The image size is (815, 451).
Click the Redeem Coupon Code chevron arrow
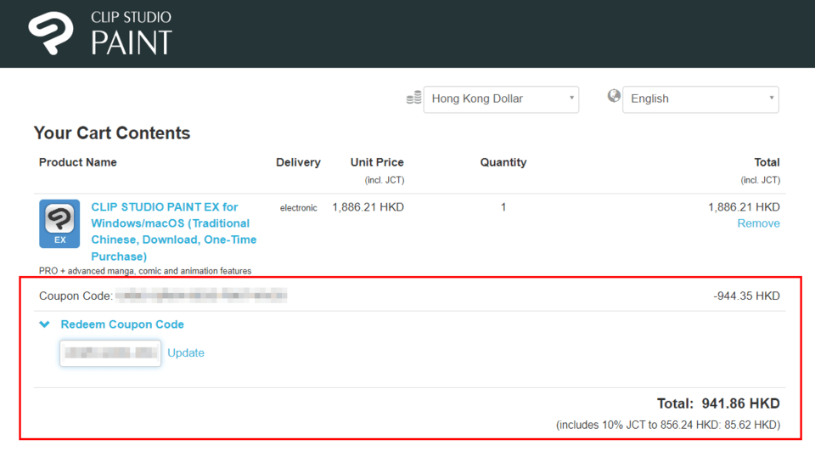click(45, 324)
